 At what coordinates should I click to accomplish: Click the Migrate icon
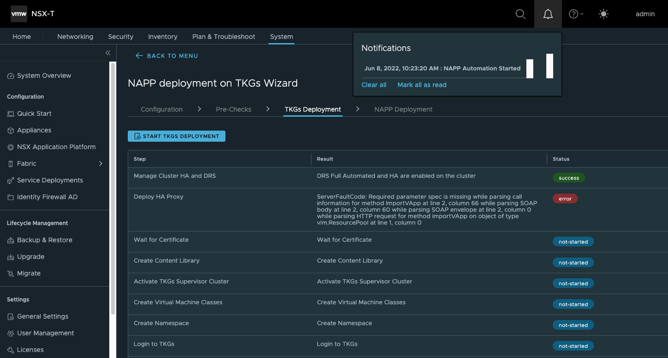point(11,274)
